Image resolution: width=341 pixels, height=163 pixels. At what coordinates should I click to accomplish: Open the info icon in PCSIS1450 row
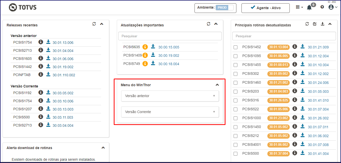295,126
